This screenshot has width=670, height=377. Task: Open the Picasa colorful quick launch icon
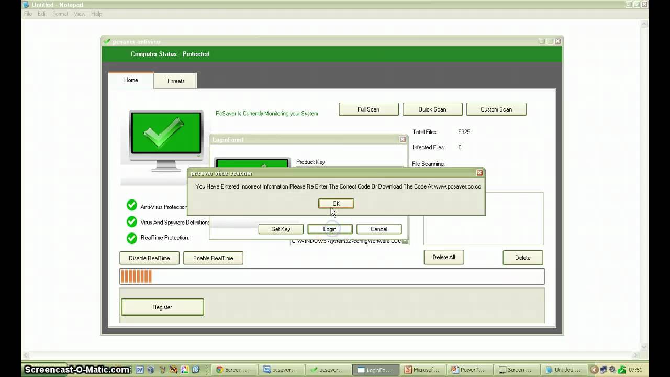(x=185, y=370)
